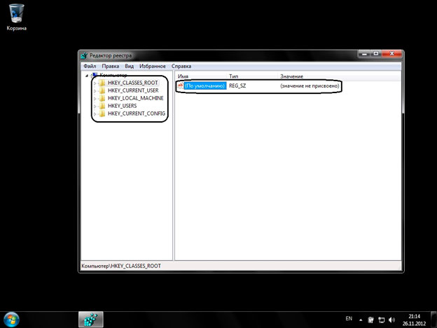Click the Registry Editor title bar icon
This screenshot has width=437, height=328.
(x=83, y=55)
